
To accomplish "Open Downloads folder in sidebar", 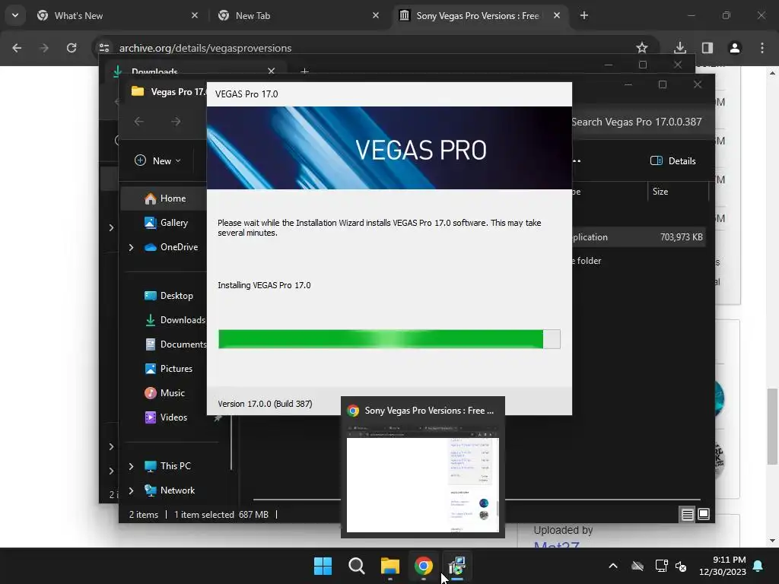I will (174, 320).
